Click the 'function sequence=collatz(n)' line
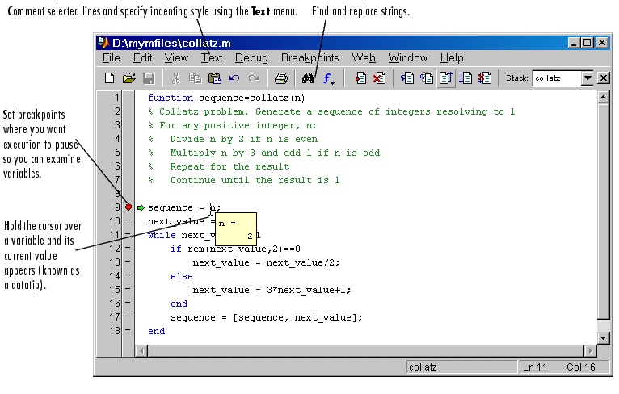The image size is (619, 394). (226, 98)
